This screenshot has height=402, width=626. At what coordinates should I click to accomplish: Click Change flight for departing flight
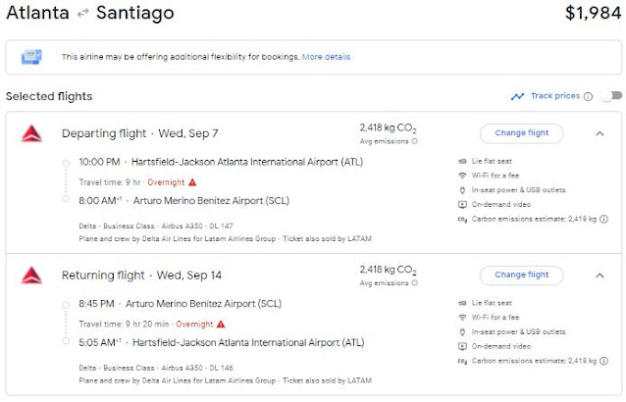click(521, 133)
